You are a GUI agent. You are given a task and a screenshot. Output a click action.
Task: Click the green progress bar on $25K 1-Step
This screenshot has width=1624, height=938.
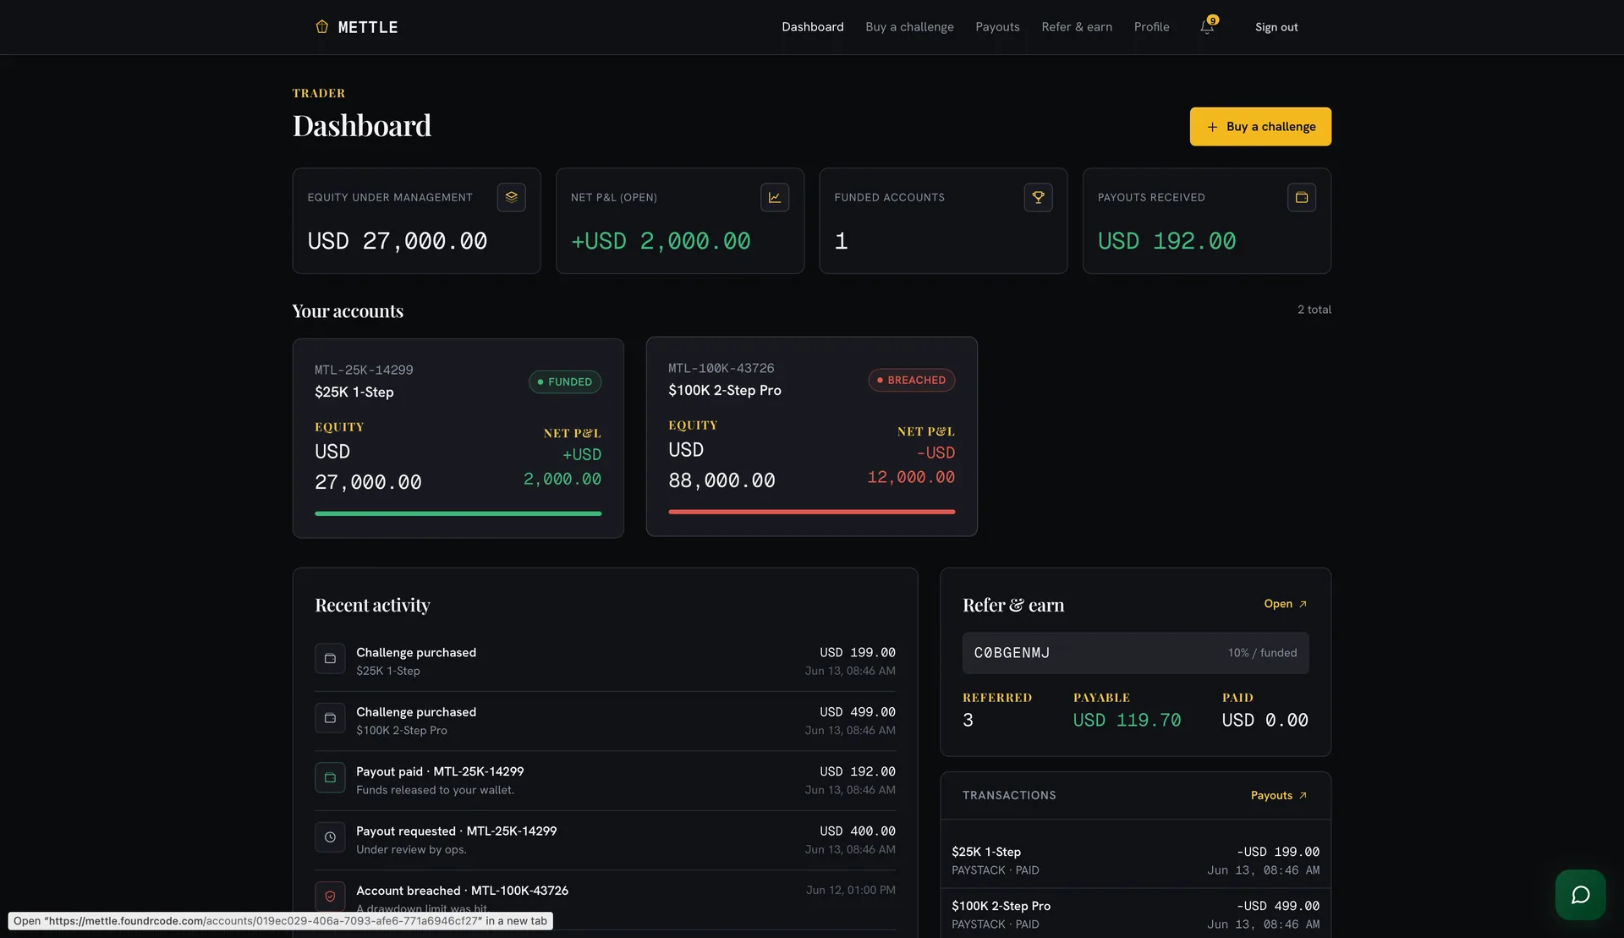(458, 513)
